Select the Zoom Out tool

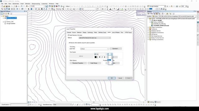point(4,9)
